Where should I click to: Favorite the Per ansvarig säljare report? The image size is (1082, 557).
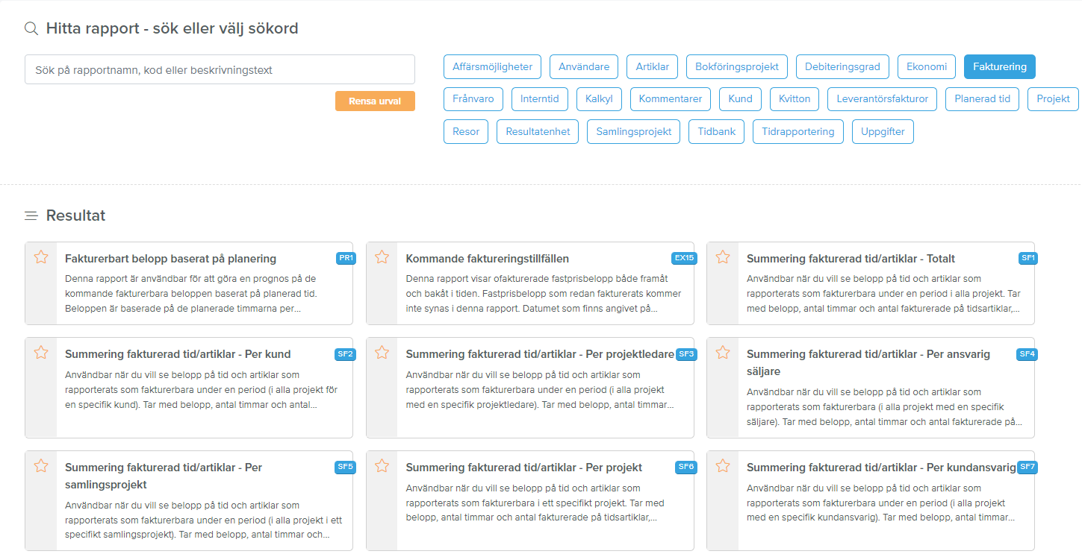723,353
